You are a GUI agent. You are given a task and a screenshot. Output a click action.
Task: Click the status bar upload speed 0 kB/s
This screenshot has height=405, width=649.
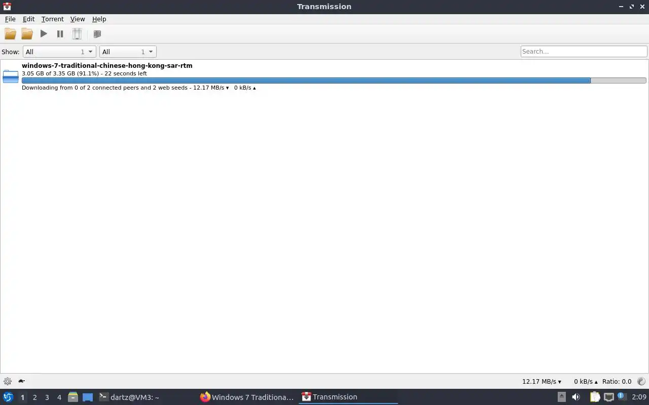[x=586, y=381]
